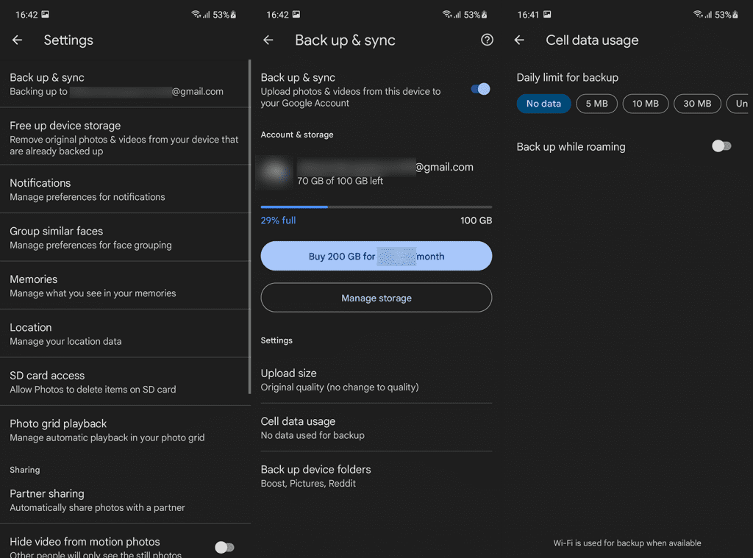The height and width of the screenshot is (558, 753).
Task: Open Free up device storage
Action: point(125,137)
